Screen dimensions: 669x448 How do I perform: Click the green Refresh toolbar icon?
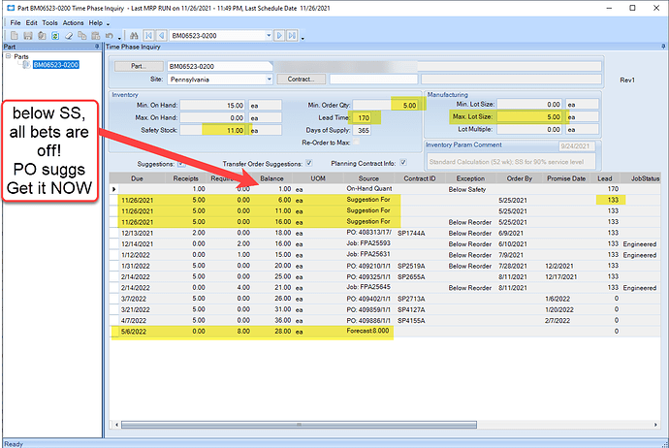click(55, 36)
